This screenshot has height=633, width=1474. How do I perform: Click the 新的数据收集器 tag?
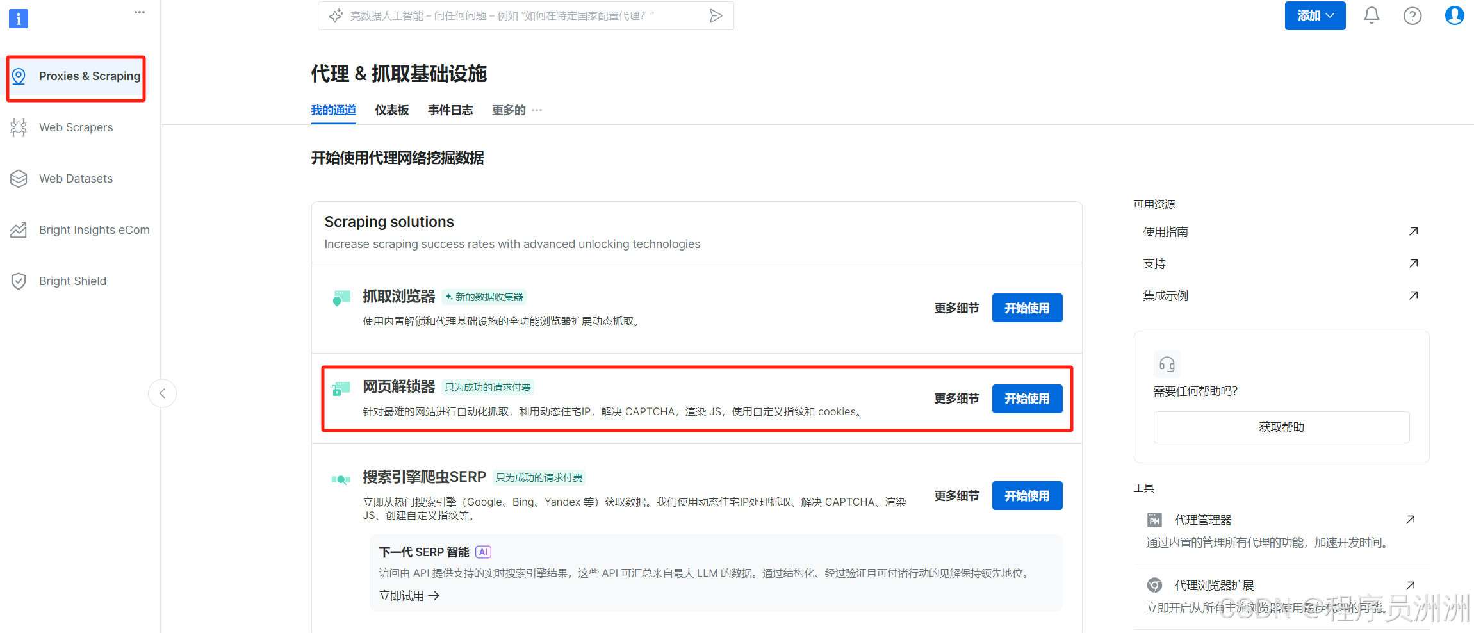484,297
